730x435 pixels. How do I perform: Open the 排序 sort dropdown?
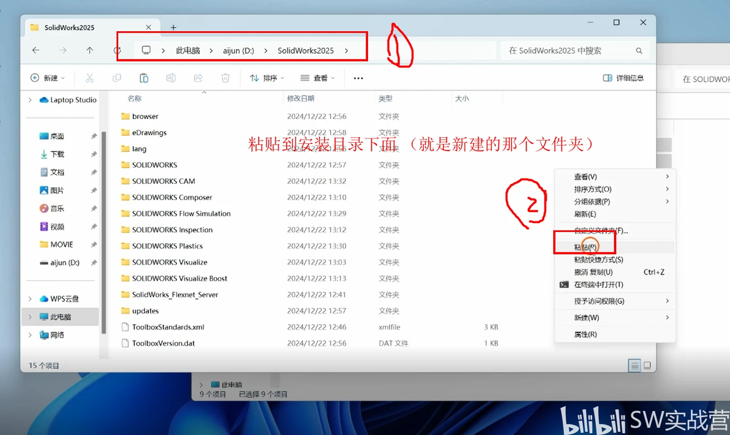(x=267, y=78)
